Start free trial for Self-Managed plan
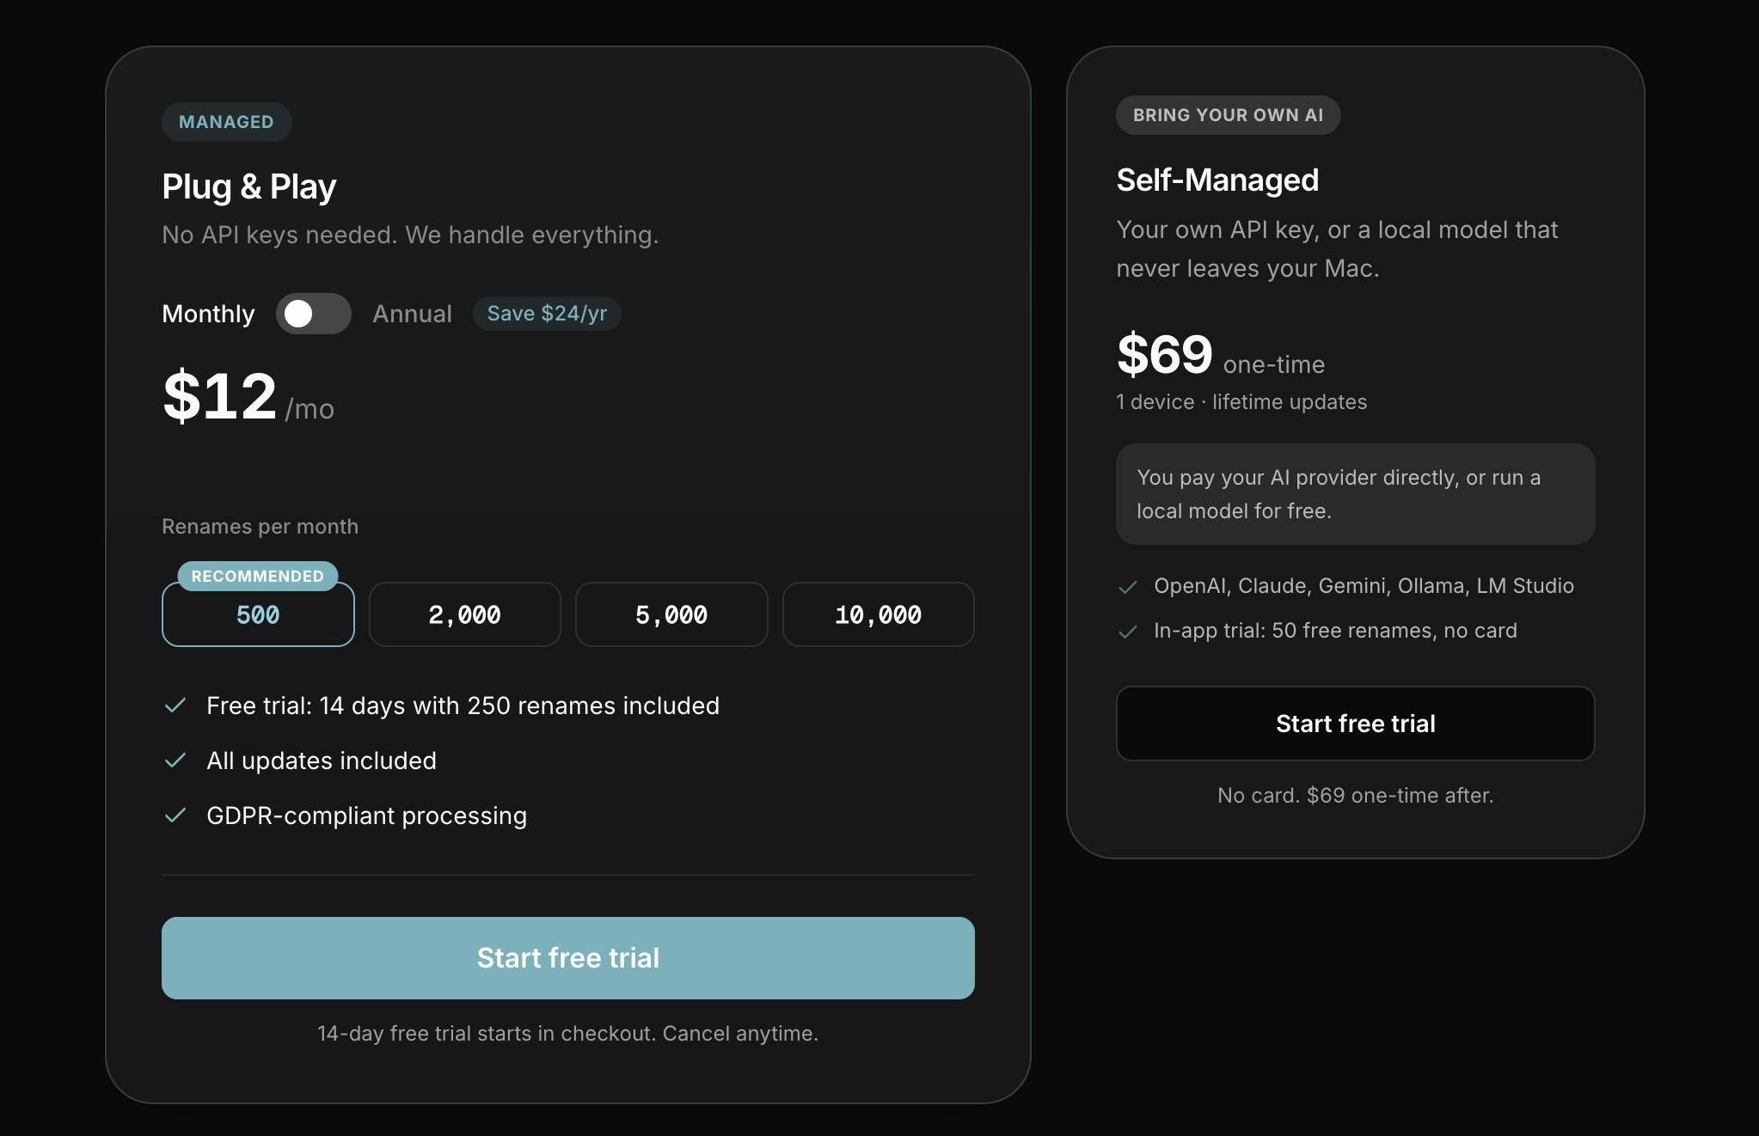The width and height of the screenshot is (1759, 1136). click(x=1356, y=724)
